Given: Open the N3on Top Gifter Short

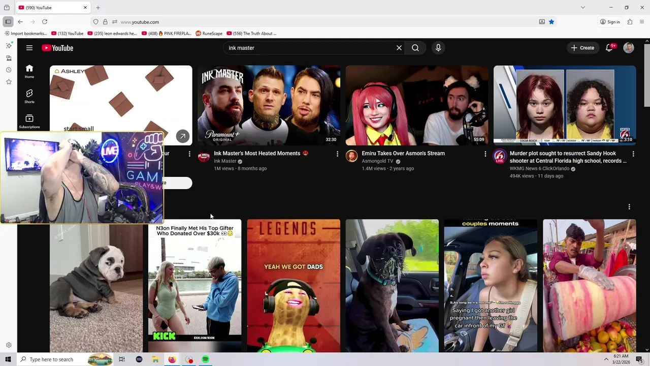Looking at the screenshot, I should coord(195,286).
